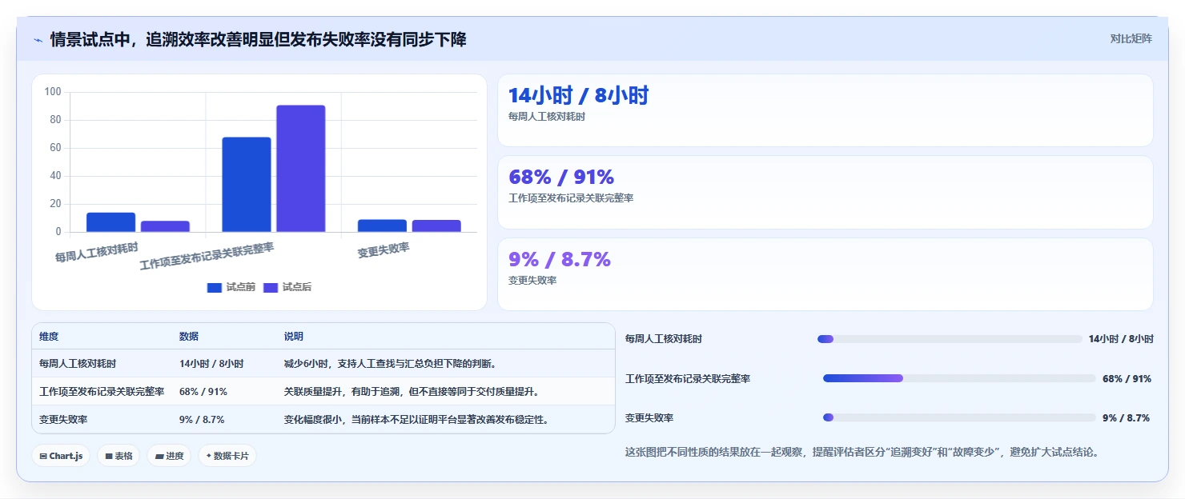Viewport: 1185px width, 499px height.
Task: Click the 试点后 bar for 变更失败率
Action: click(x=436, y=226)
